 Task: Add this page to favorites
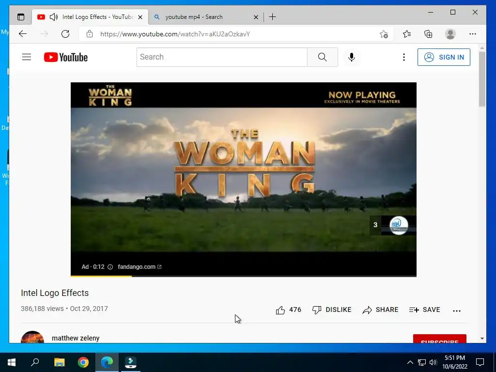pos(384,34)
